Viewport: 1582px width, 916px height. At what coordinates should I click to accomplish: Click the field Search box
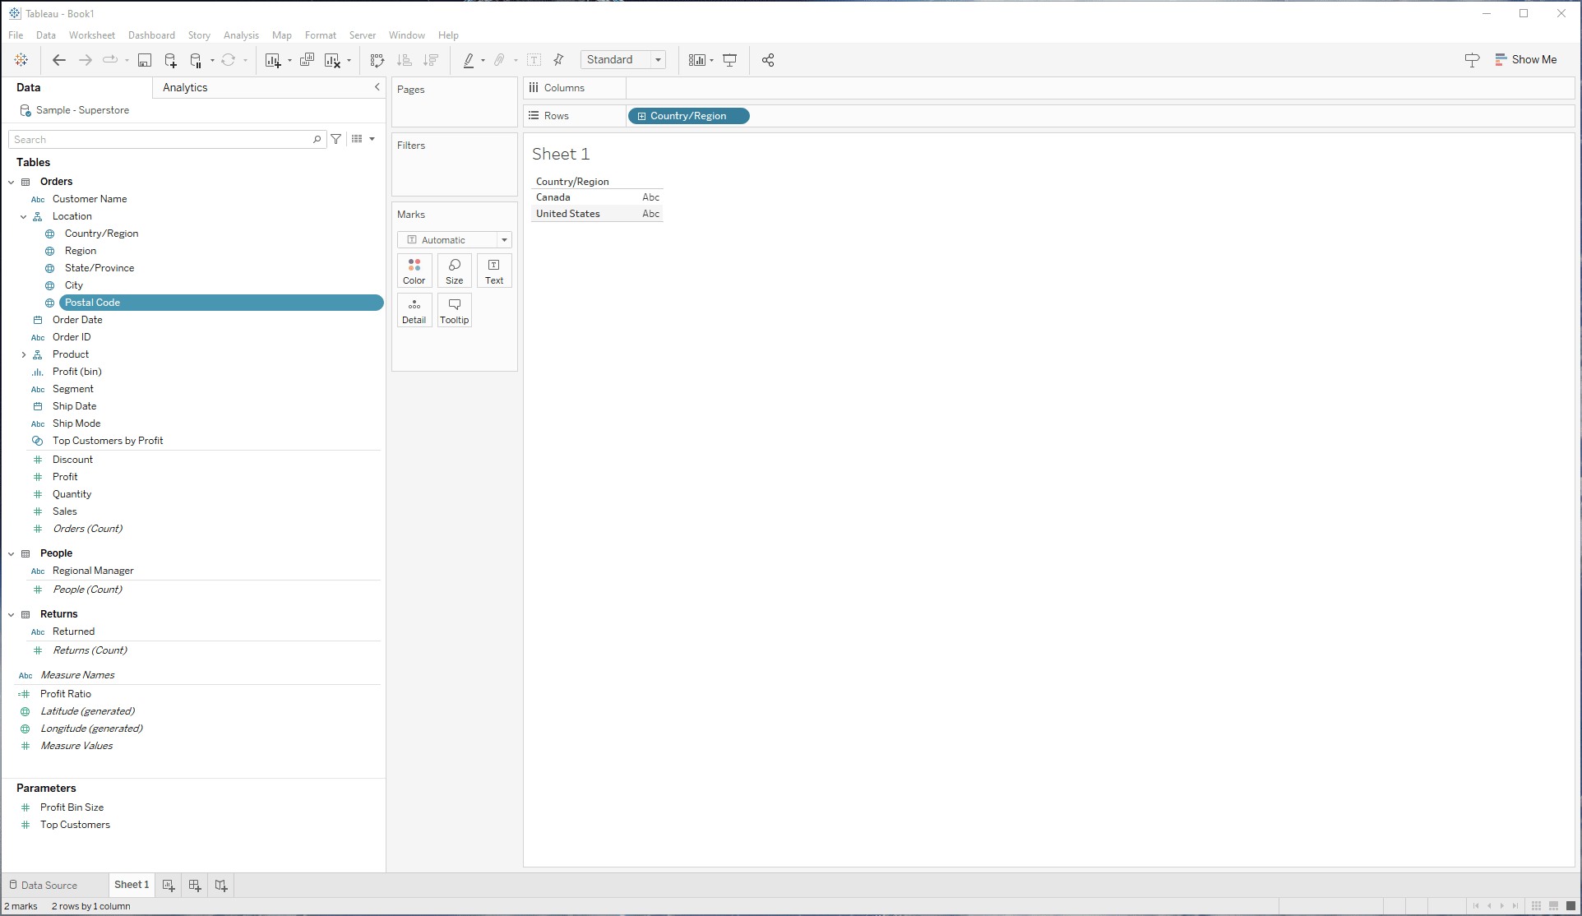[x=161, y=140]
